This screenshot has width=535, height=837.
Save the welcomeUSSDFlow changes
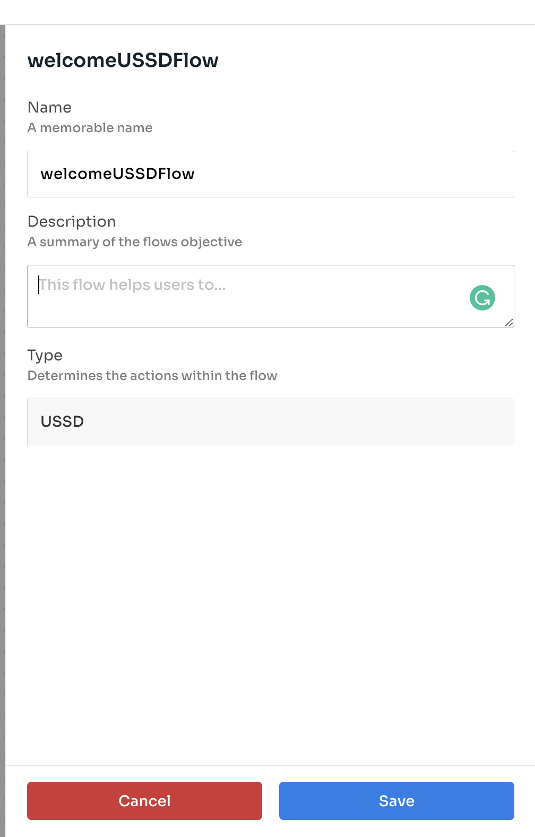tap(396, 801)
